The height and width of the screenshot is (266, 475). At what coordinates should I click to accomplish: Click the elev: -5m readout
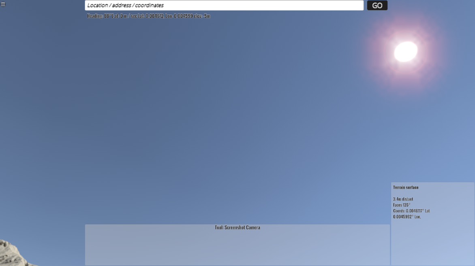201,16
